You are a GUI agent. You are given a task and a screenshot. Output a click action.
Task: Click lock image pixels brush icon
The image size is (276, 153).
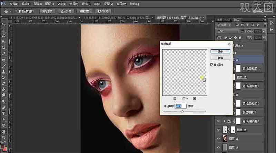click(230, 38)
